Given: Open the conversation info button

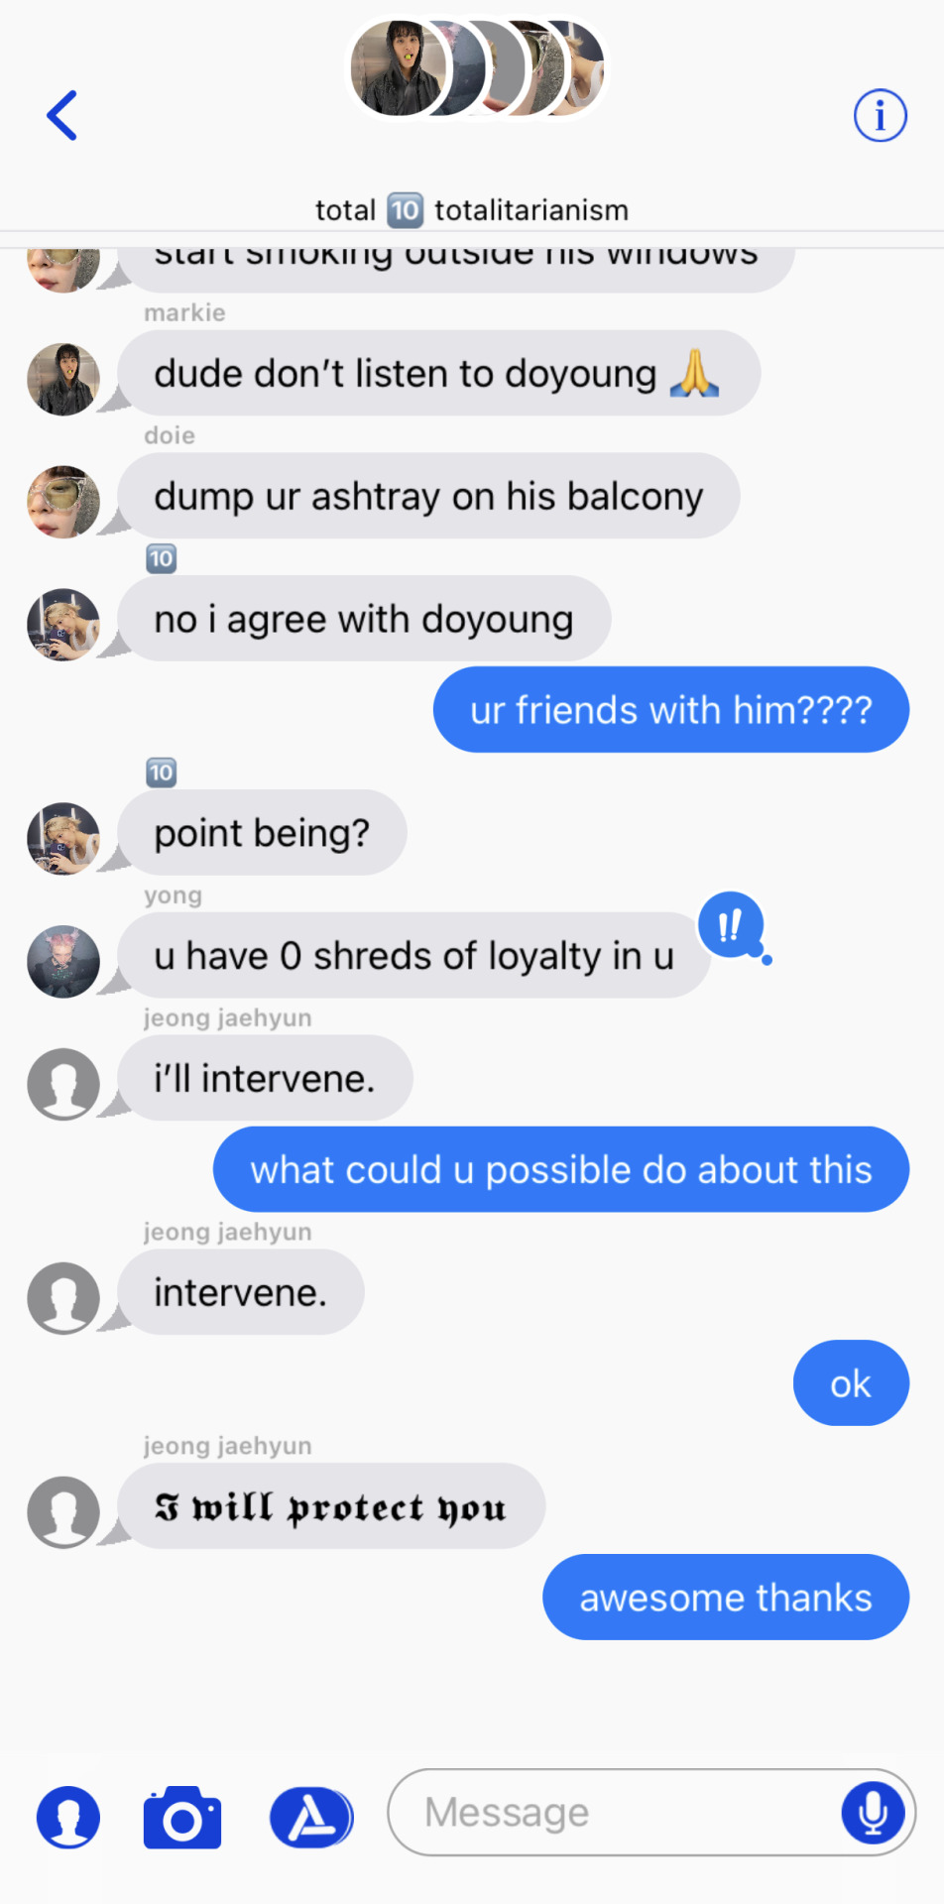Looking at the screenshot, I should point(881,116).
